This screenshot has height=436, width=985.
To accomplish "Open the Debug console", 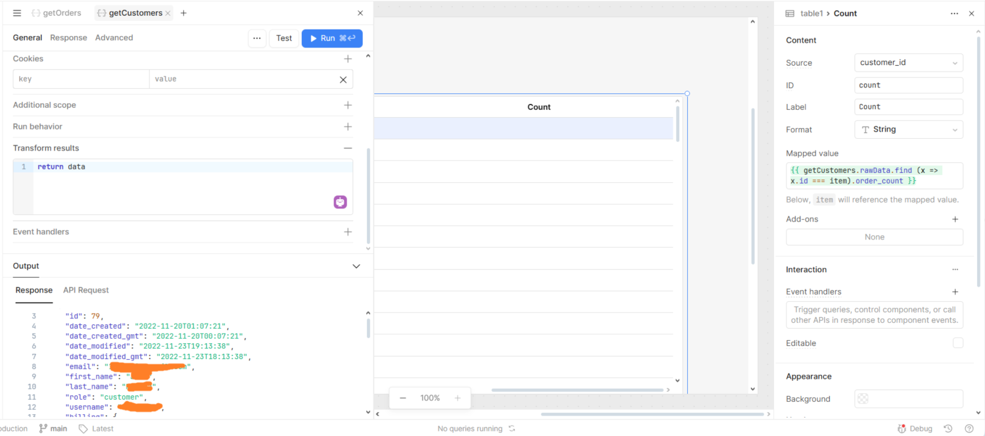I will tap(915, 429).
